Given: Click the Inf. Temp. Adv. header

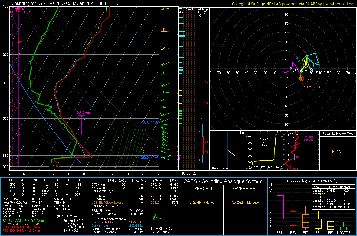Looking at the screenshot, I should pyautogui.click(x=203, y=12).
